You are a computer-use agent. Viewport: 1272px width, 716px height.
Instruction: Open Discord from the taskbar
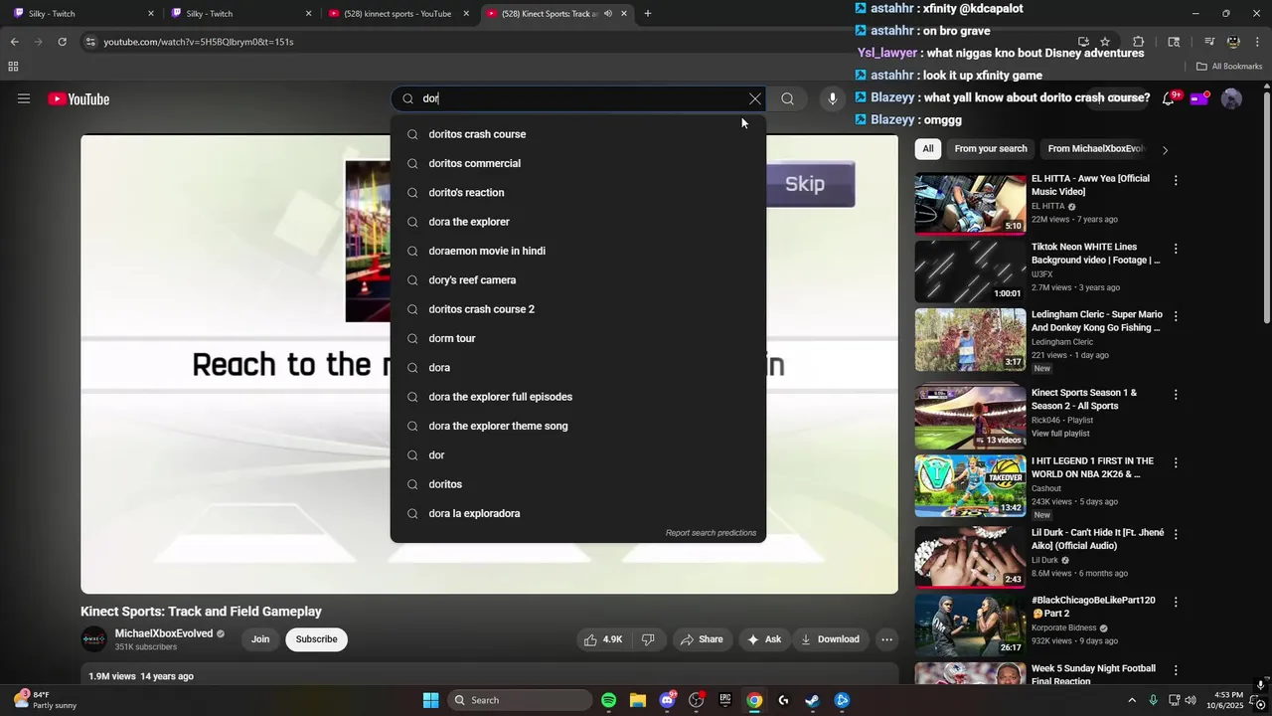click(667, 700)
